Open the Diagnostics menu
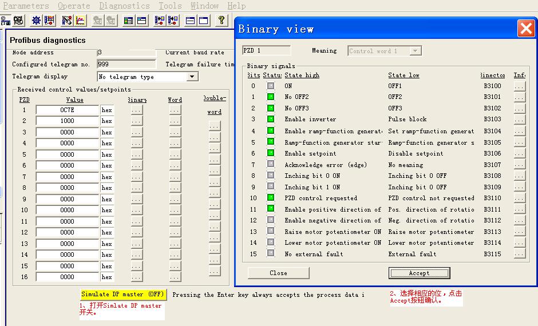This screenshot has height=326, width=538. coord(124,6)
